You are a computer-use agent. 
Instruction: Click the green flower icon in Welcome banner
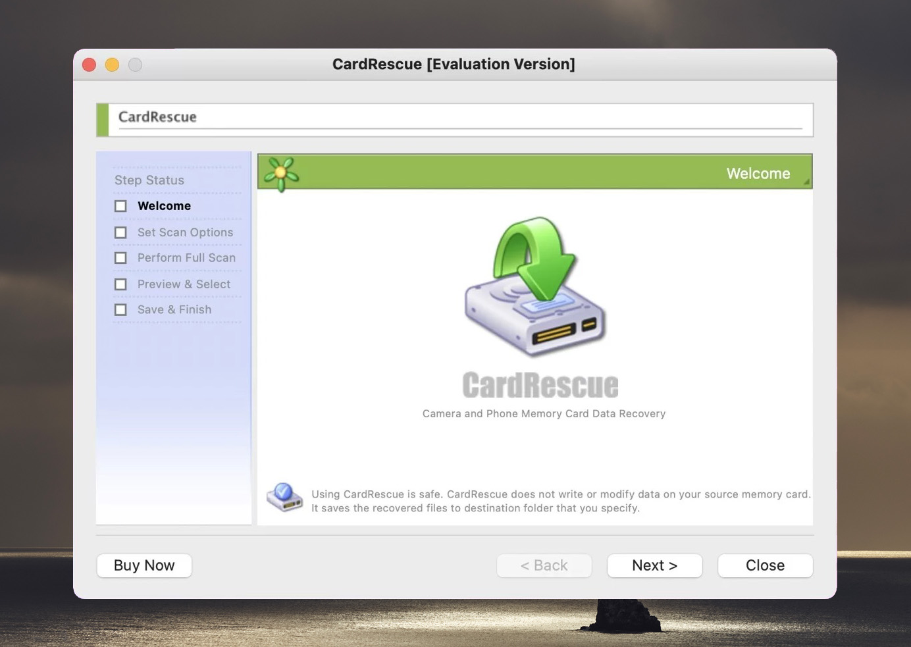coord(281,174)
